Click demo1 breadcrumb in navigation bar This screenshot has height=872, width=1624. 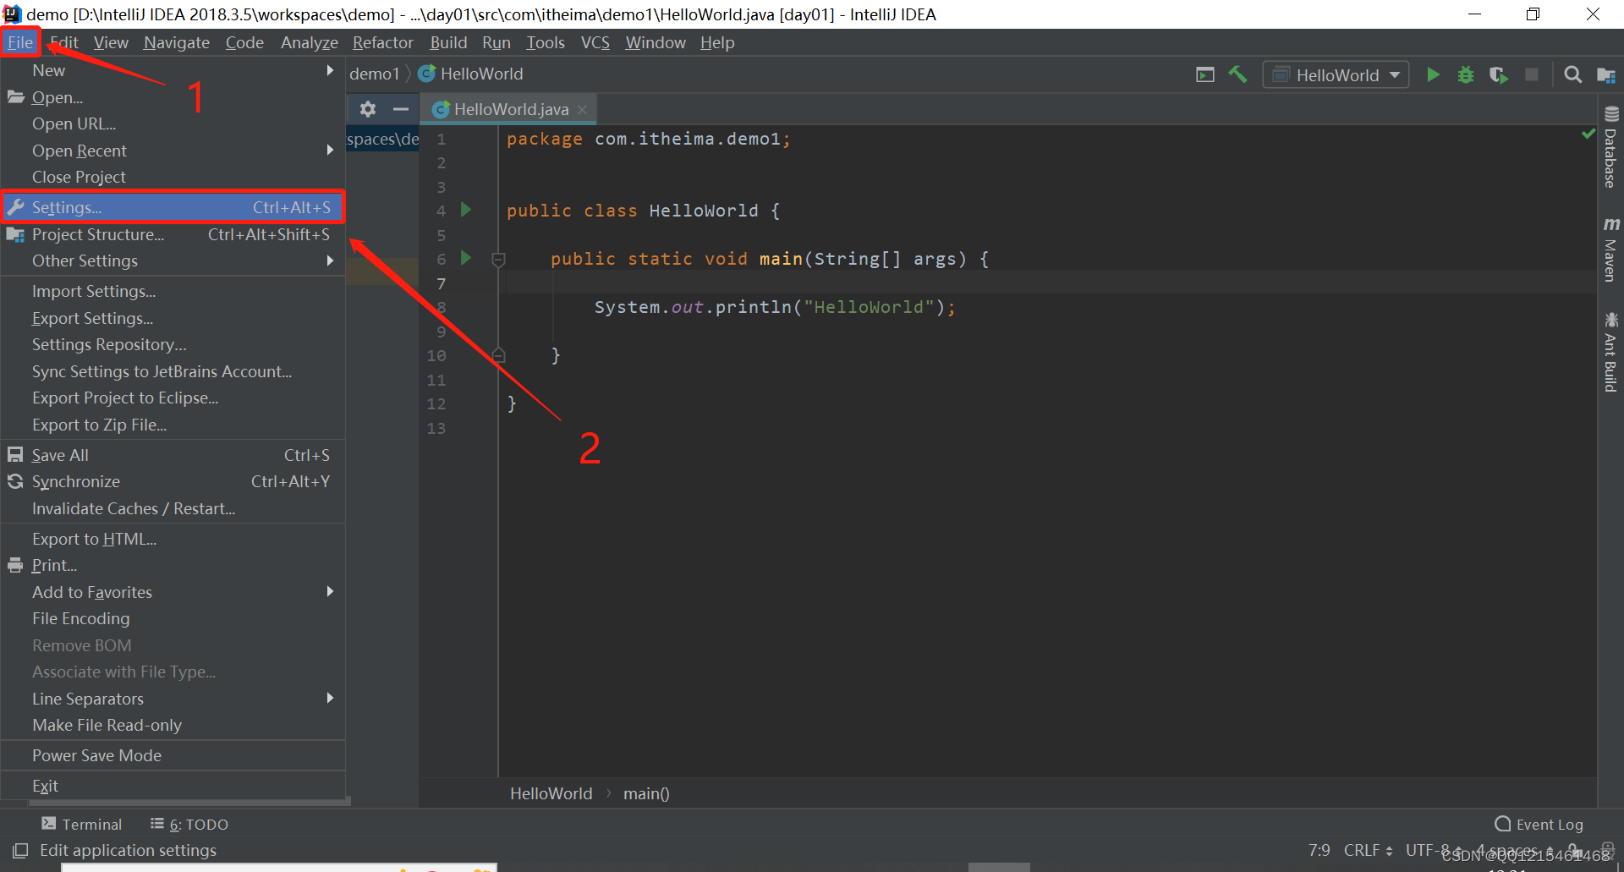374,74
